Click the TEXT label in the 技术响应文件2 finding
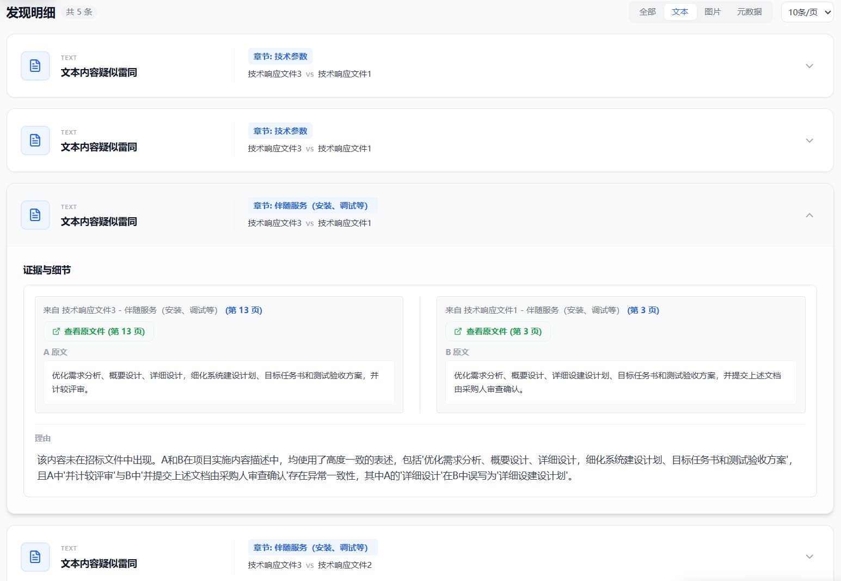The image size is (841, 581). [69, 548]
